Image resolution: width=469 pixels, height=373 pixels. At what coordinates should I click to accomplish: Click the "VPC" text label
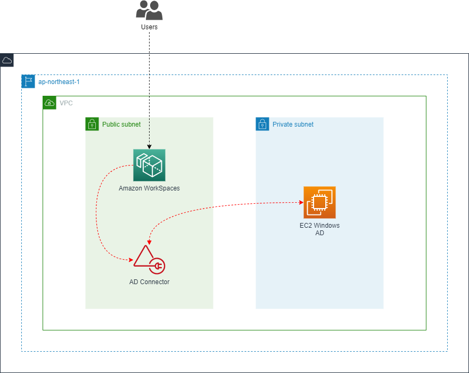pyautogui.click(x=66, y=103)
